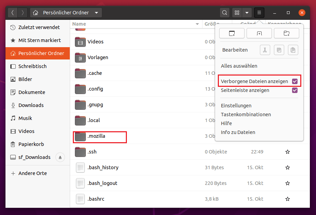Open a new window from the popover icon
This screenshot has height=215, width=316.
[232, 33]
